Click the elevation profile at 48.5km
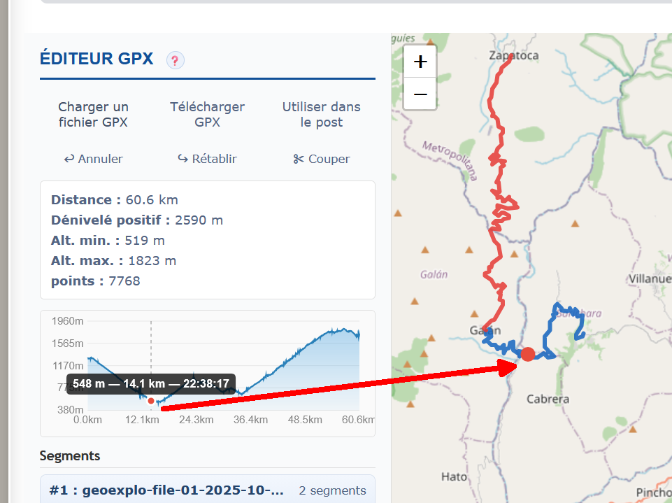 click(x=305, y=364)
